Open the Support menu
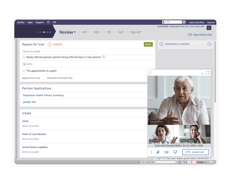231x184 pixels. [x=40, y=22]
